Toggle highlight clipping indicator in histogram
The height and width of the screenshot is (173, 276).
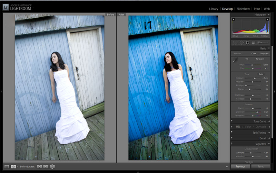(x=268, y=19)
